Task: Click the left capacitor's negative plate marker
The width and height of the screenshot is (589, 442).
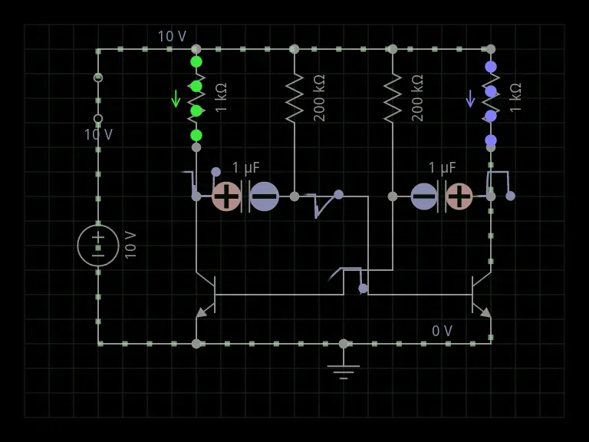Action: tap(264, 196)
